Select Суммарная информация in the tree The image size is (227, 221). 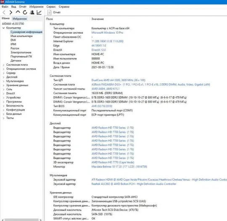click(26, 32)
